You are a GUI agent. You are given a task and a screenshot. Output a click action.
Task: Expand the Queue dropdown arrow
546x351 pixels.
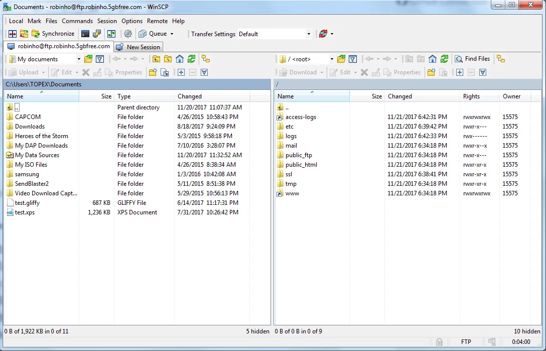pos(172,34)
